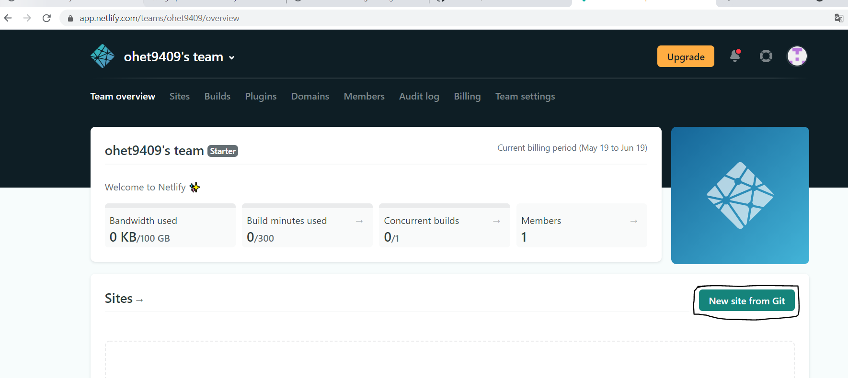This screenshot has height=378, width=848.
Task: Open the Sites section heading link
Action: pyautogui.click(x=124, y=299)
